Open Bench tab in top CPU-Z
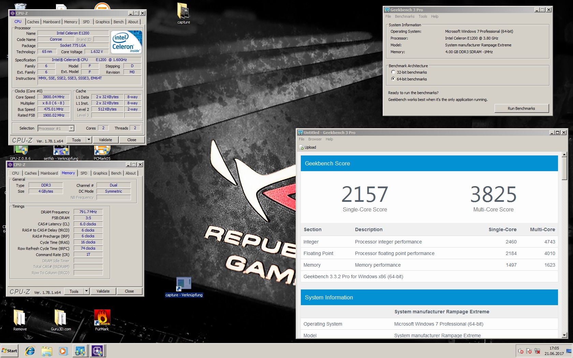573x358 pixels. (119, 22)
